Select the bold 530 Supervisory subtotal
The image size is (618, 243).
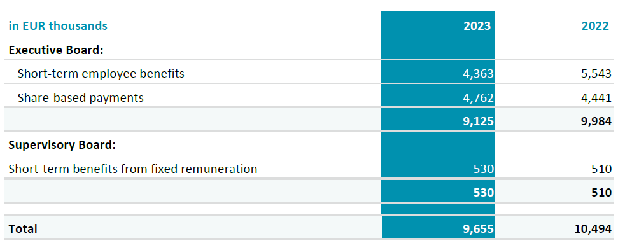pyautogui.click(x=483, y=193)
